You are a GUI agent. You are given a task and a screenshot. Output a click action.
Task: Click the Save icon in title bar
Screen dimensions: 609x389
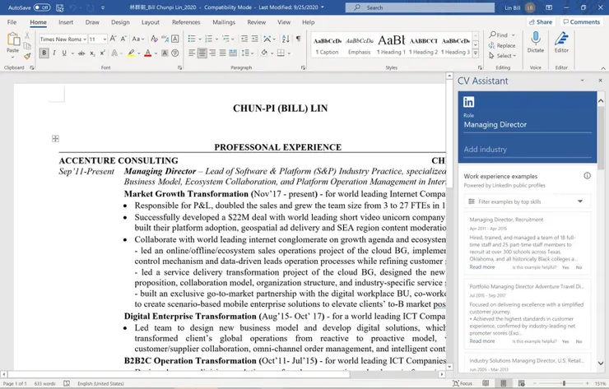point(59,7)
